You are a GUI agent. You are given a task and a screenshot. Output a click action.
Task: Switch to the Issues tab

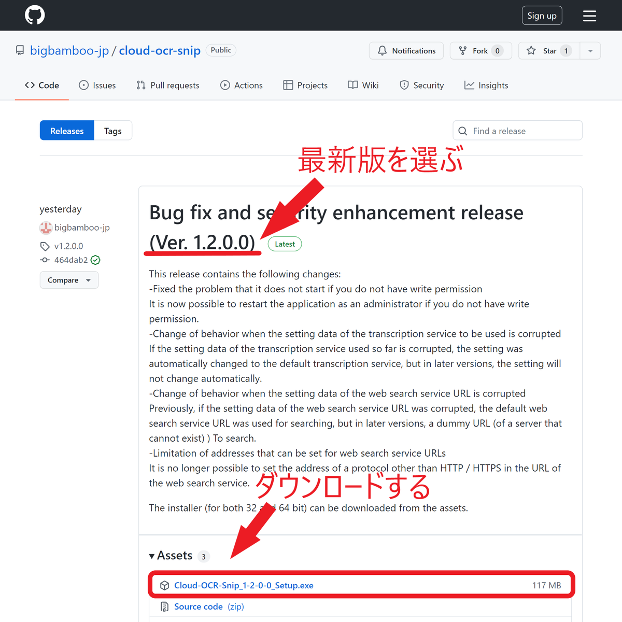coord(97,85)
